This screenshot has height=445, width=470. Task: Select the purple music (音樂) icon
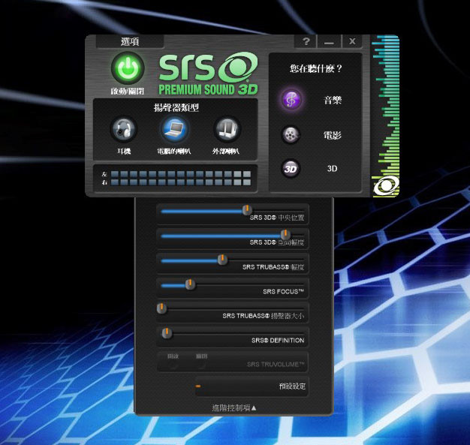pyautogui.click(x=291, y=99)
